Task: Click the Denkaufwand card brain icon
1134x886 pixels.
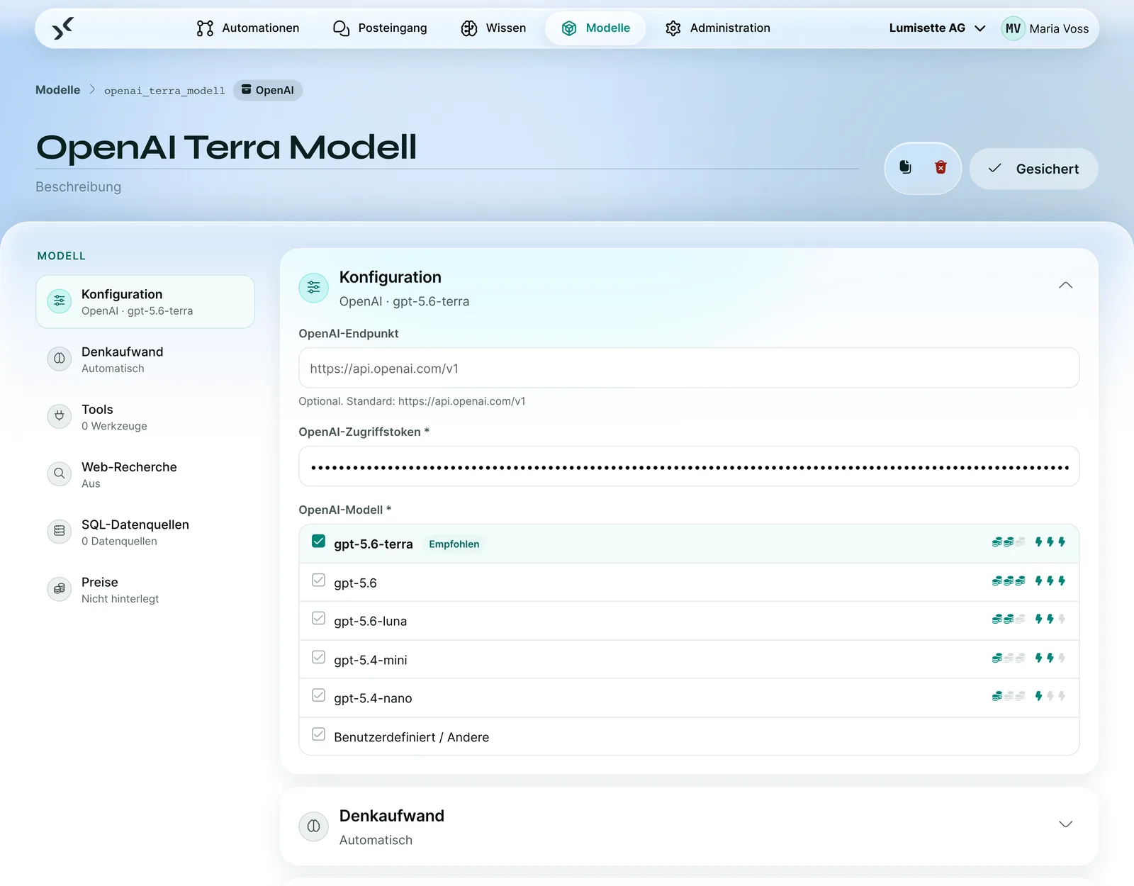Action: [x=313, y=826]
